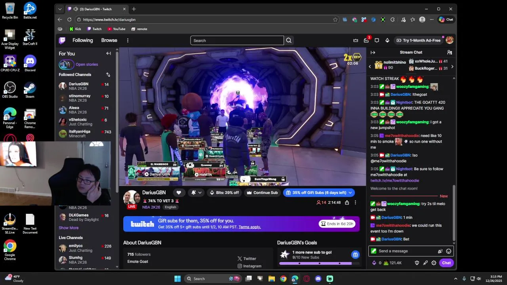Sort followed channels with arrows icon
The width and height of the screenshot is (507, 285).
pyautogui.click(x=108, y=74)
